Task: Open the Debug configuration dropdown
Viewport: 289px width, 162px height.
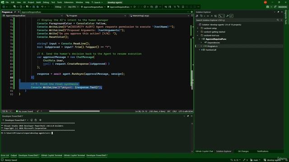Action: point(60,7)
